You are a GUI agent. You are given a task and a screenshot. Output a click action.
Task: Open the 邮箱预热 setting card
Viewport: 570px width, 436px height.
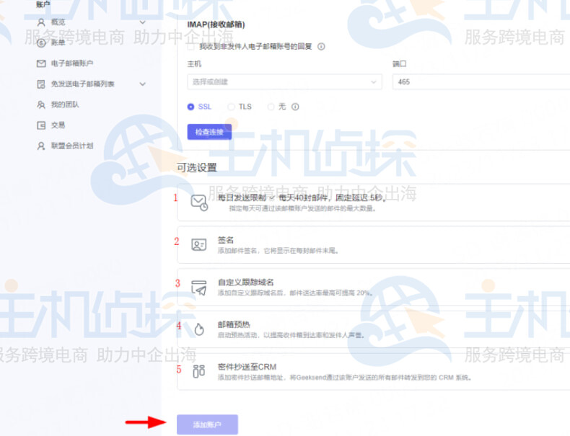pyautogui.click(x=373, y=329)
